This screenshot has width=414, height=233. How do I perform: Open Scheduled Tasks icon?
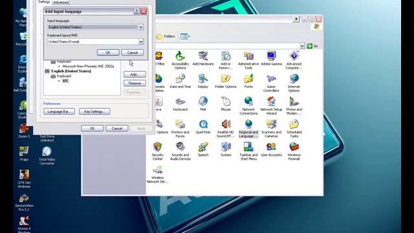point(294,128)
